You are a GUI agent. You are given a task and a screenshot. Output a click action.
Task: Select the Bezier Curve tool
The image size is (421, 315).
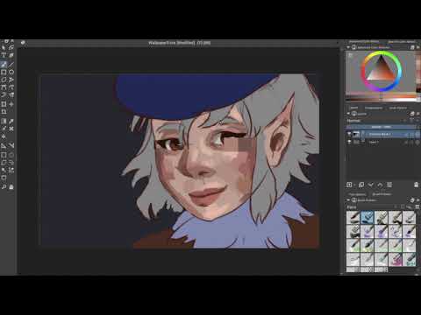(x=4, y=87)
